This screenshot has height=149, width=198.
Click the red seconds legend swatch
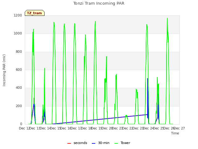[x=69, y=143]
